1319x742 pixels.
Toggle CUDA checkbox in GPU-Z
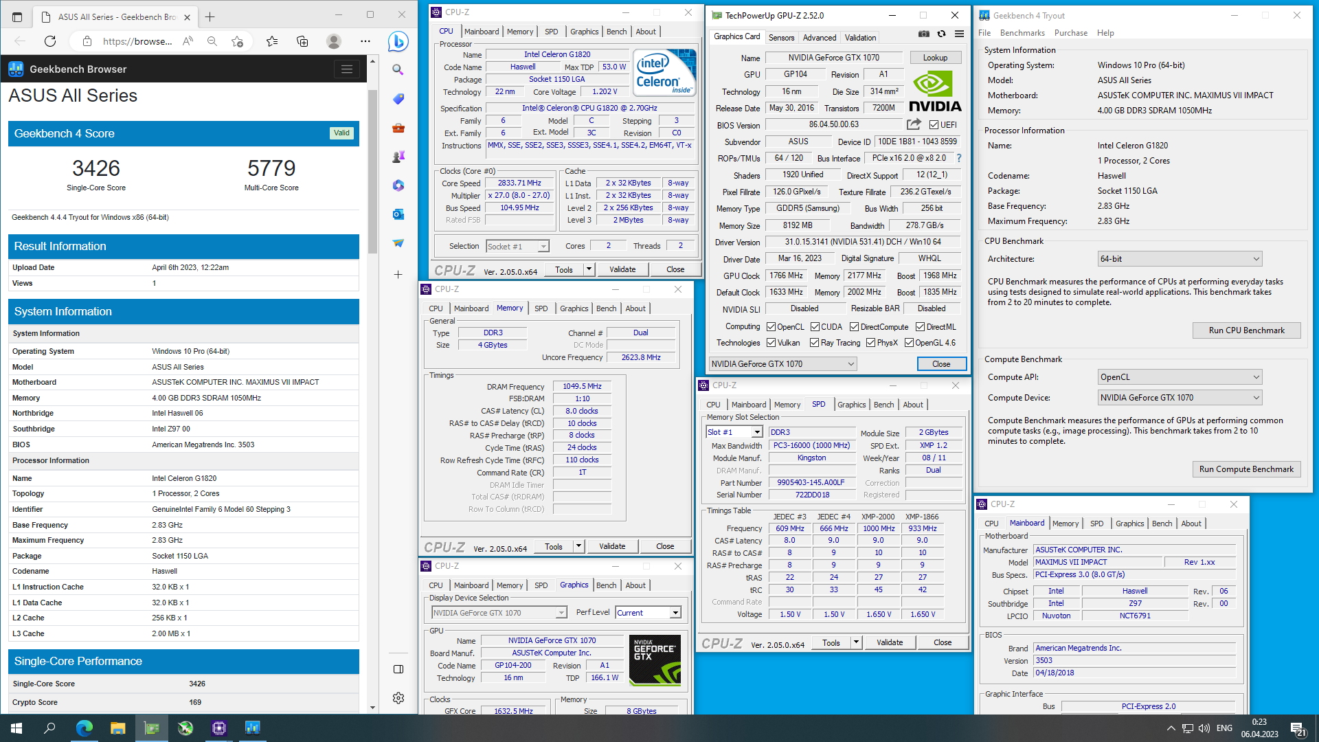click(815, 327)
